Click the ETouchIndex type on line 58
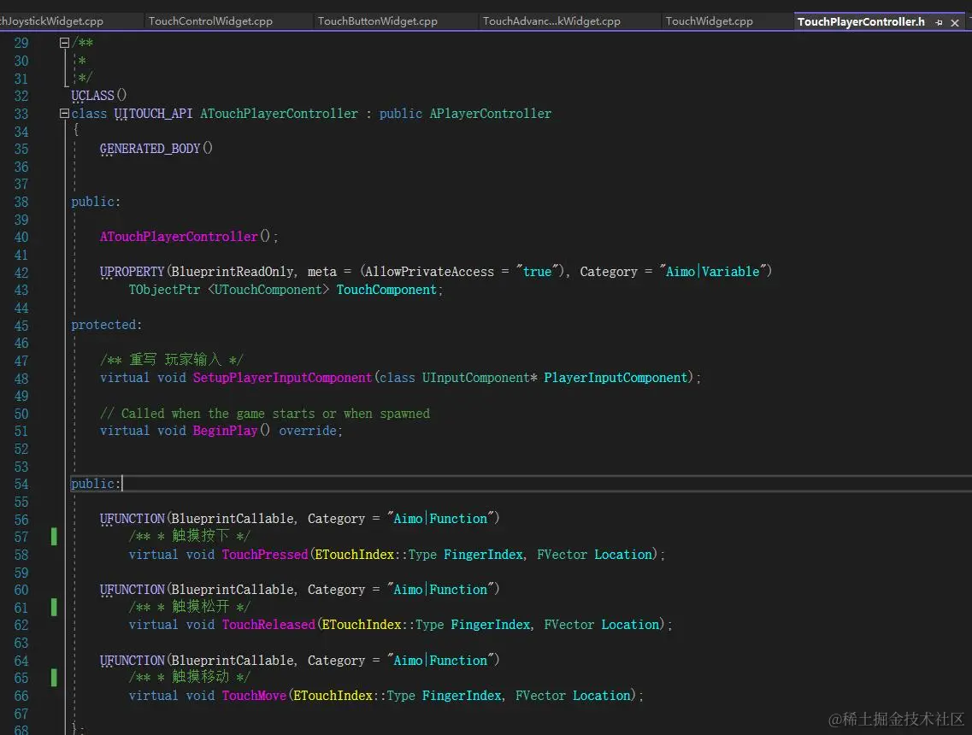The width and height of the screenshot is (972, 735). pyautogui.click(x=354, y=555)
